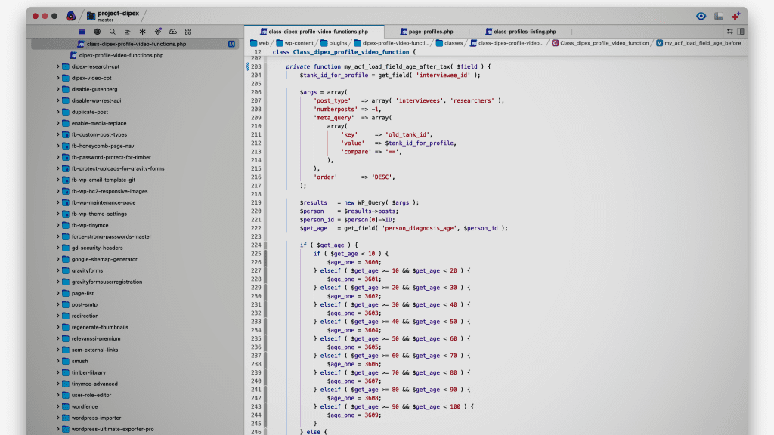Screen dimensions: 774x435
Task: Switch to page-profiles.php tab
Action: [x=426, y=32]
